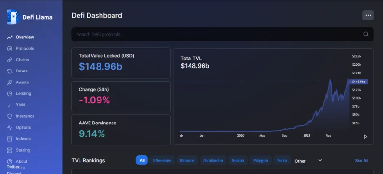The height and width of the screenshot is (174, 383).
Task: Navigate to the Assets page
Action: coord(22,82)
